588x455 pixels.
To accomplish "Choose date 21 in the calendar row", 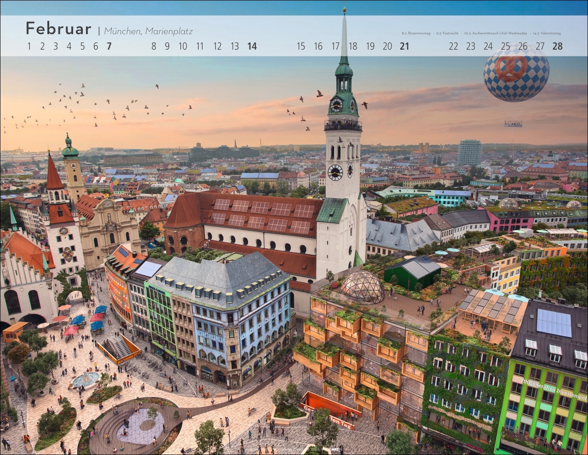I will tap(404, 46).
